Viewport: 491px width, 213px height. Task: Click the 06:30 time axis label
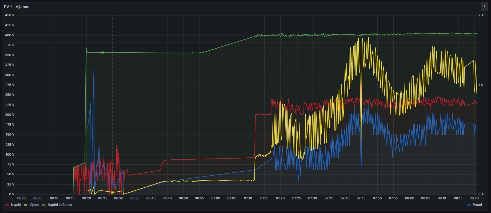click(x=119, y=198)
